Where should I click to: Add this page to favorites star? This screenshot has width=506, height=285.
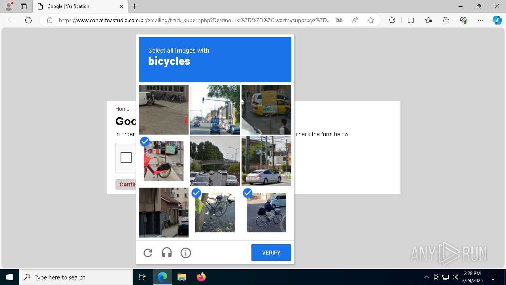(x=371, y=20)
